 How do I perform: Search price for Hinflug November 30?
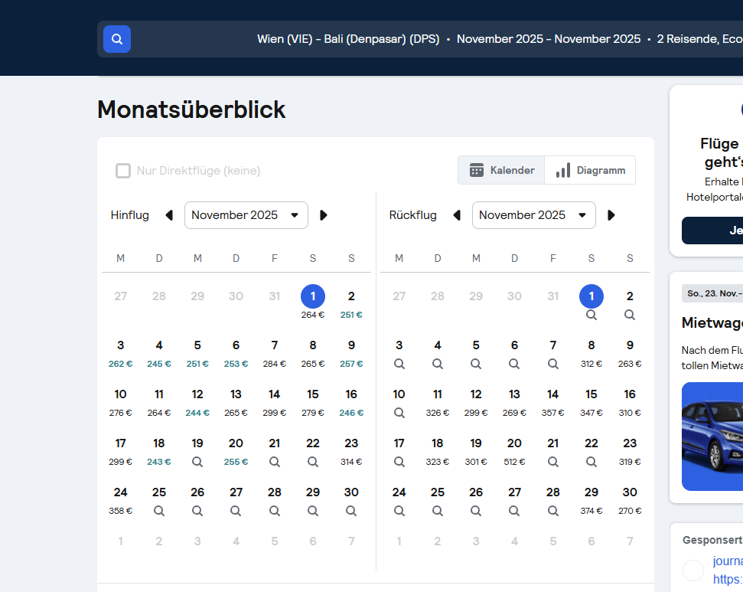(351, 511)
